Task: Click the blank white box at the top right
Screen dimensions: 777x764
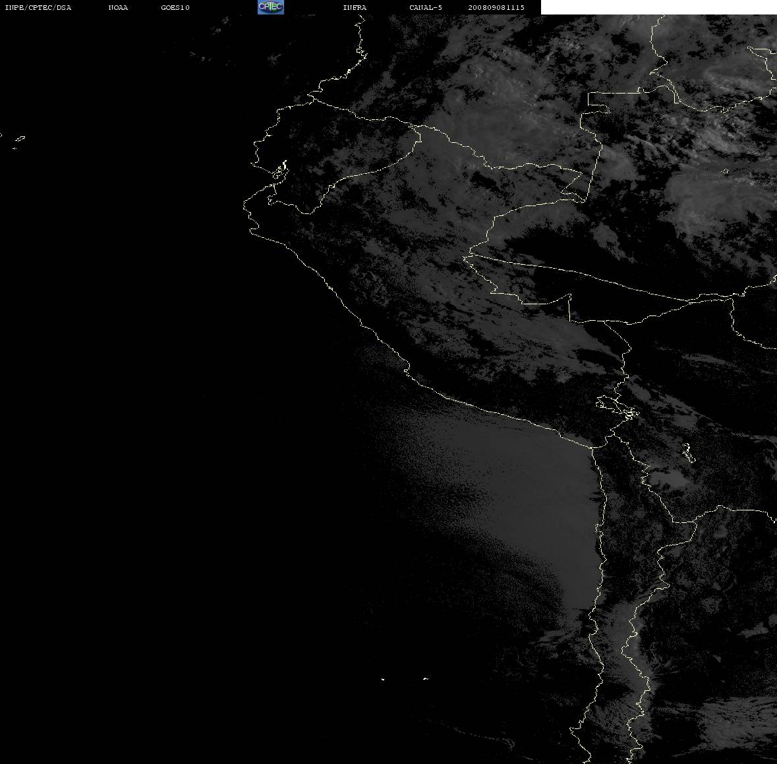Action: click(658, 7)
